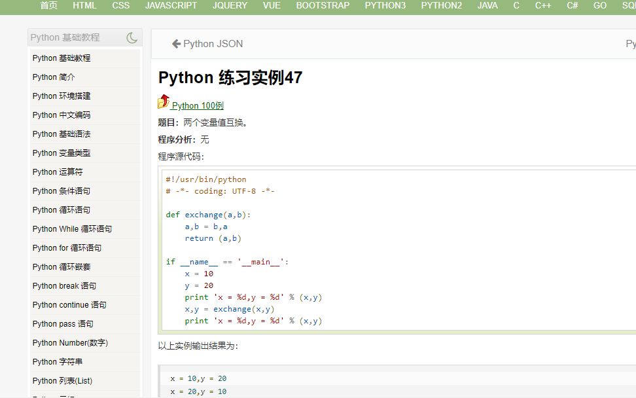Select Python 列表(List) sidebar link
The height and width of the screenshot is (398, 636).
(62, 381)
